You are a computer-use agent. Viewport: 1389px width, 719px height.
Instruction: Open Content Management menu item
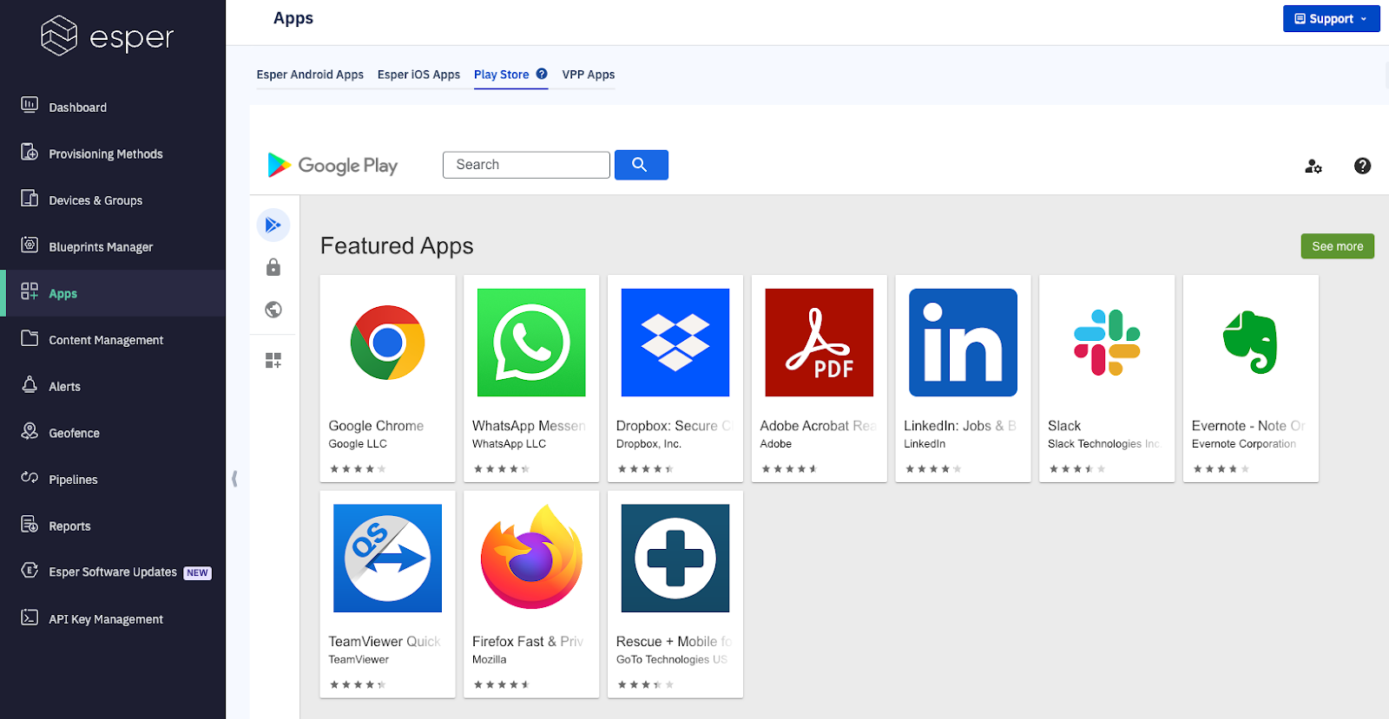106,340
